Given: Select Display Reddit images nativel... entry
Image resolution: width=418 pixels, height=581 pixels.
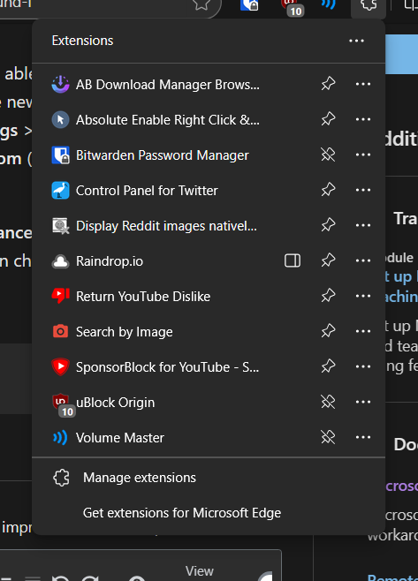Looking at the screenshot, I should [x=166, y=226].
